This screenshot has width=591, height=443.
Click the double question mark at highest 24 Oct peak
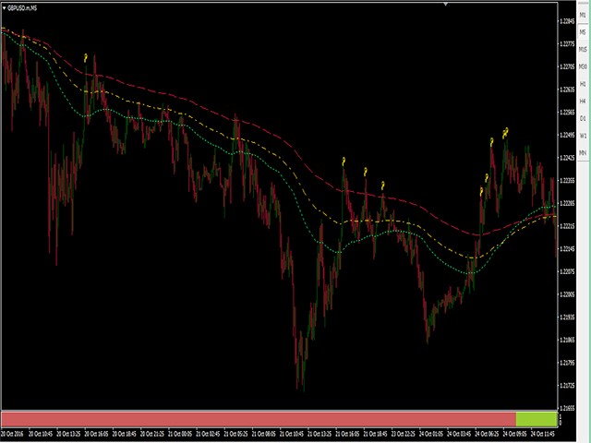pyautogui.click(x=505, y=133)
